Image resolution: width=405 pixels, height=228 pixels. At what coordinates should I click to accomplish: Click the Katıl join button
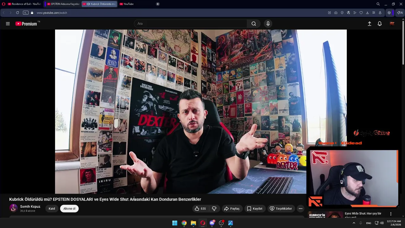coord(52,209)
